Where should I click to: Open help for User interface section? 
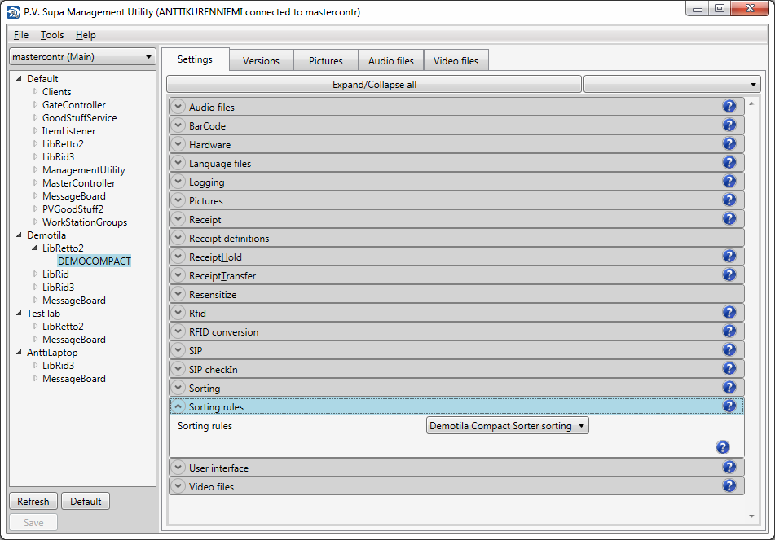[729, 467]
